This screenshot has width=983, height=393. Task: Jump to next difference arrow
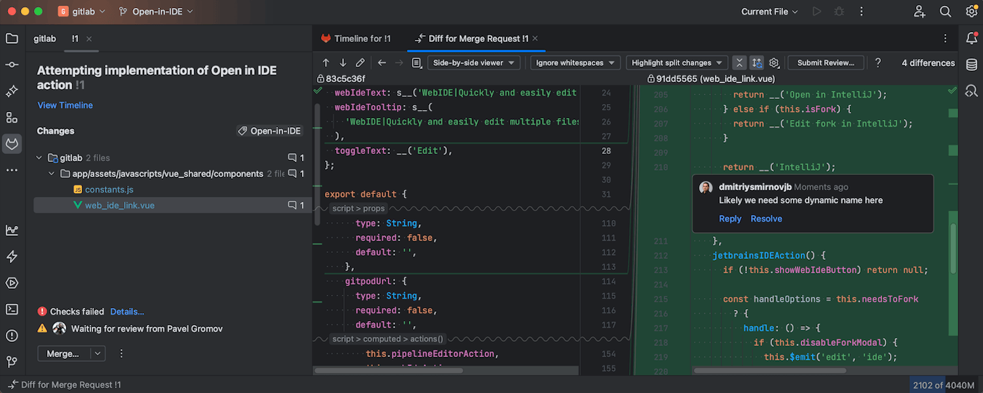click(x=343, y=63)
